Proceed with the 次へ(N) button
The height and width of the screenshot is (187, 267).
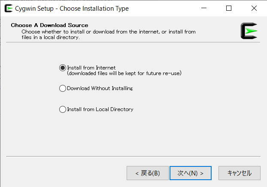tap(190, 173)
